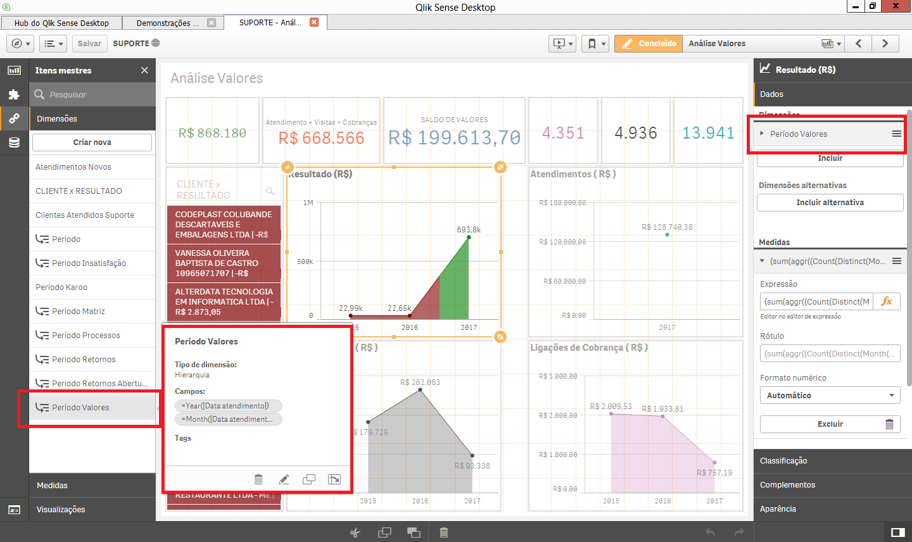Select the Período drill-down dimension
912x542 pixels.
[x=92, y=239]
